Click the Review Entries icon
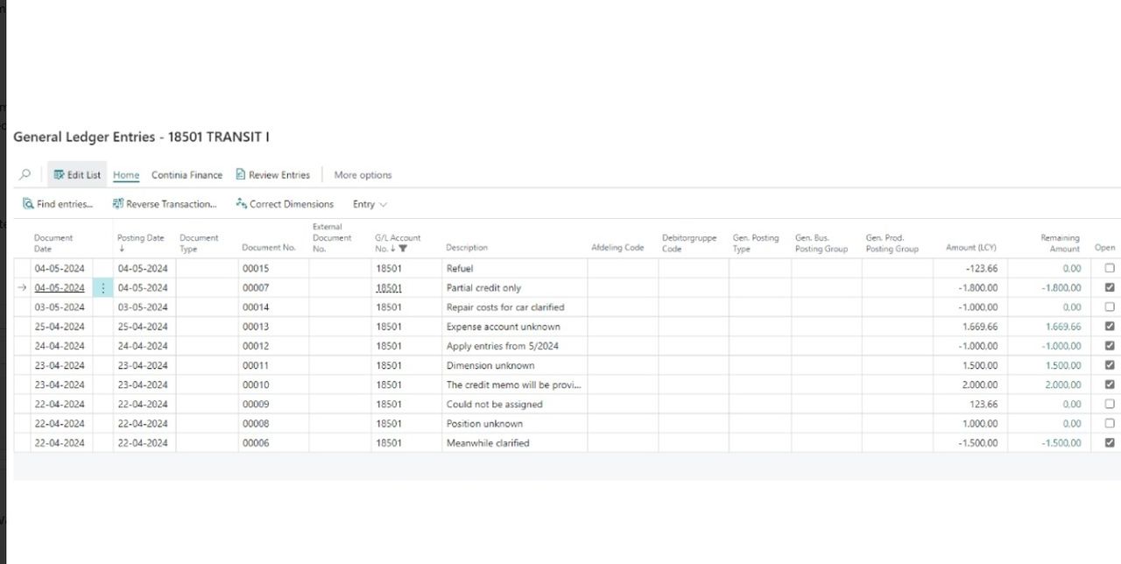Viewport: 1121px width, 564px height. (241, 175)
